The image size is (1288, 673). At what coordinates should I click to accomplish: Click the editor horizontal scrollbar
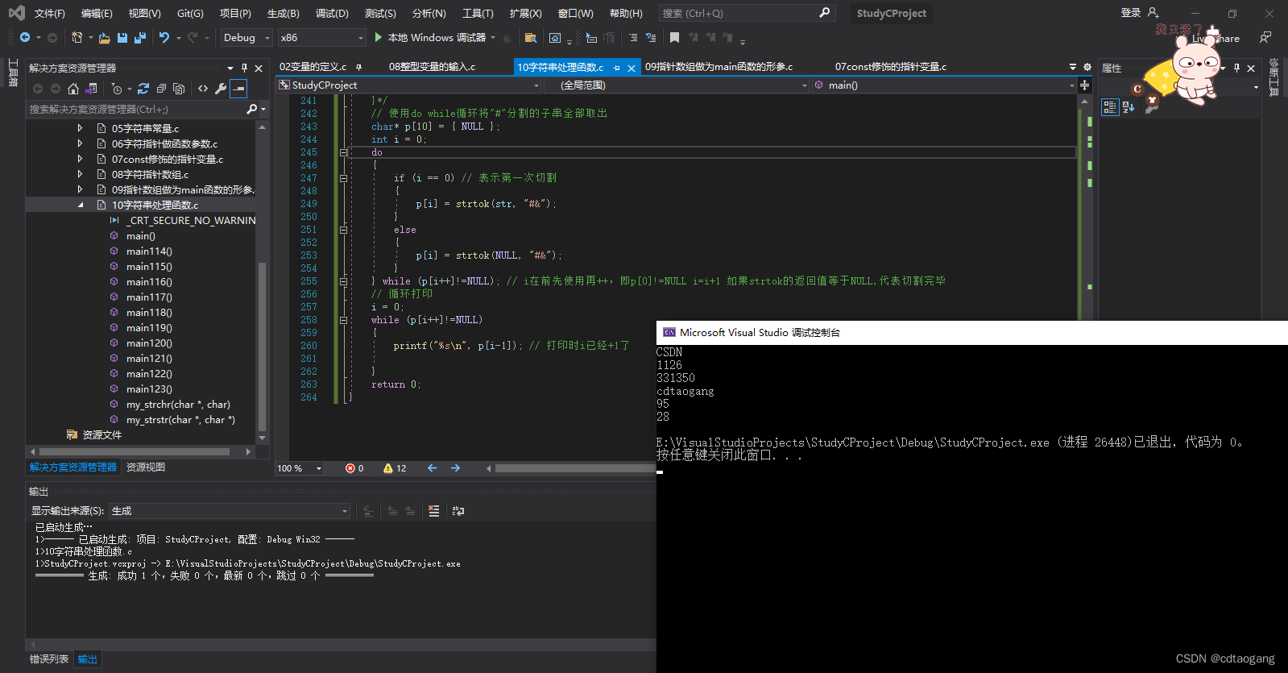click(575, 468)
